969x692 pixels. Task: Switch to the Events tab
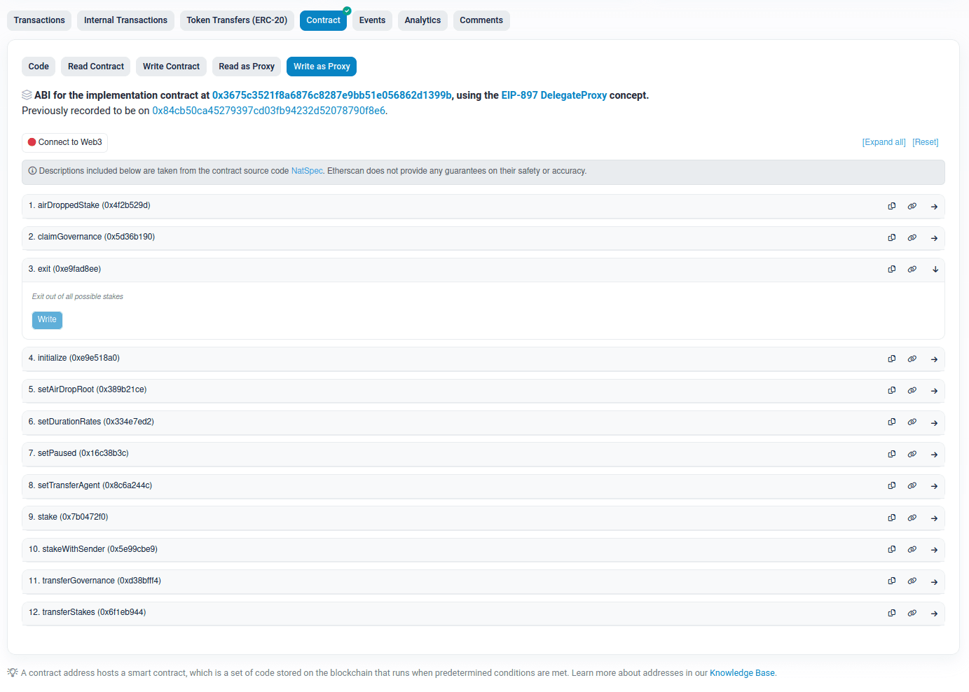(x=372, y=20)
